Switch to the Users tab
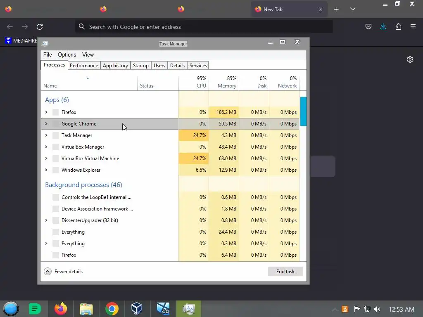423x317 pixels. [x=159, y=66]
